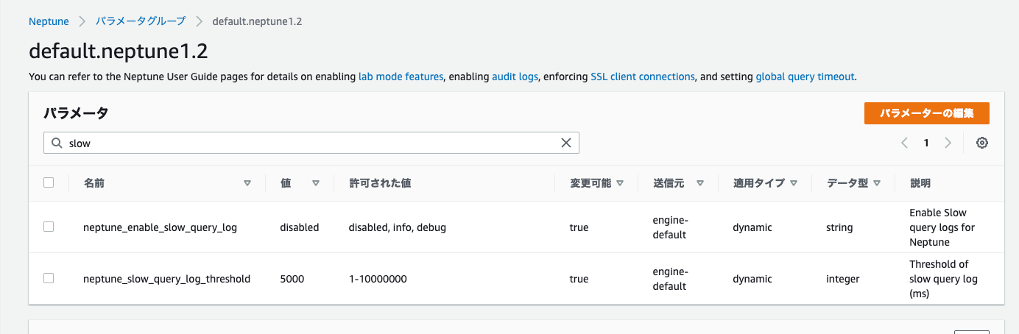Go to previous page arrow
1019x334 pixels.
904,143
